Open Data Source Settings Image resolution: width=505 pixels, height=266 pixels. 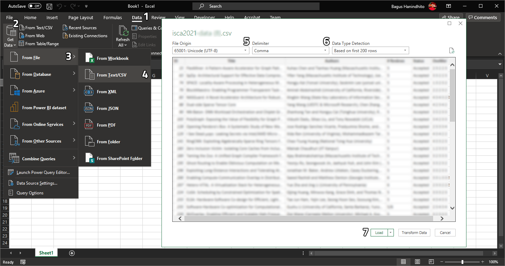(x=41, y=183)
